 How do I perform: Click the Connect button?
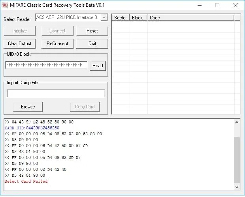tap(57, 31)
